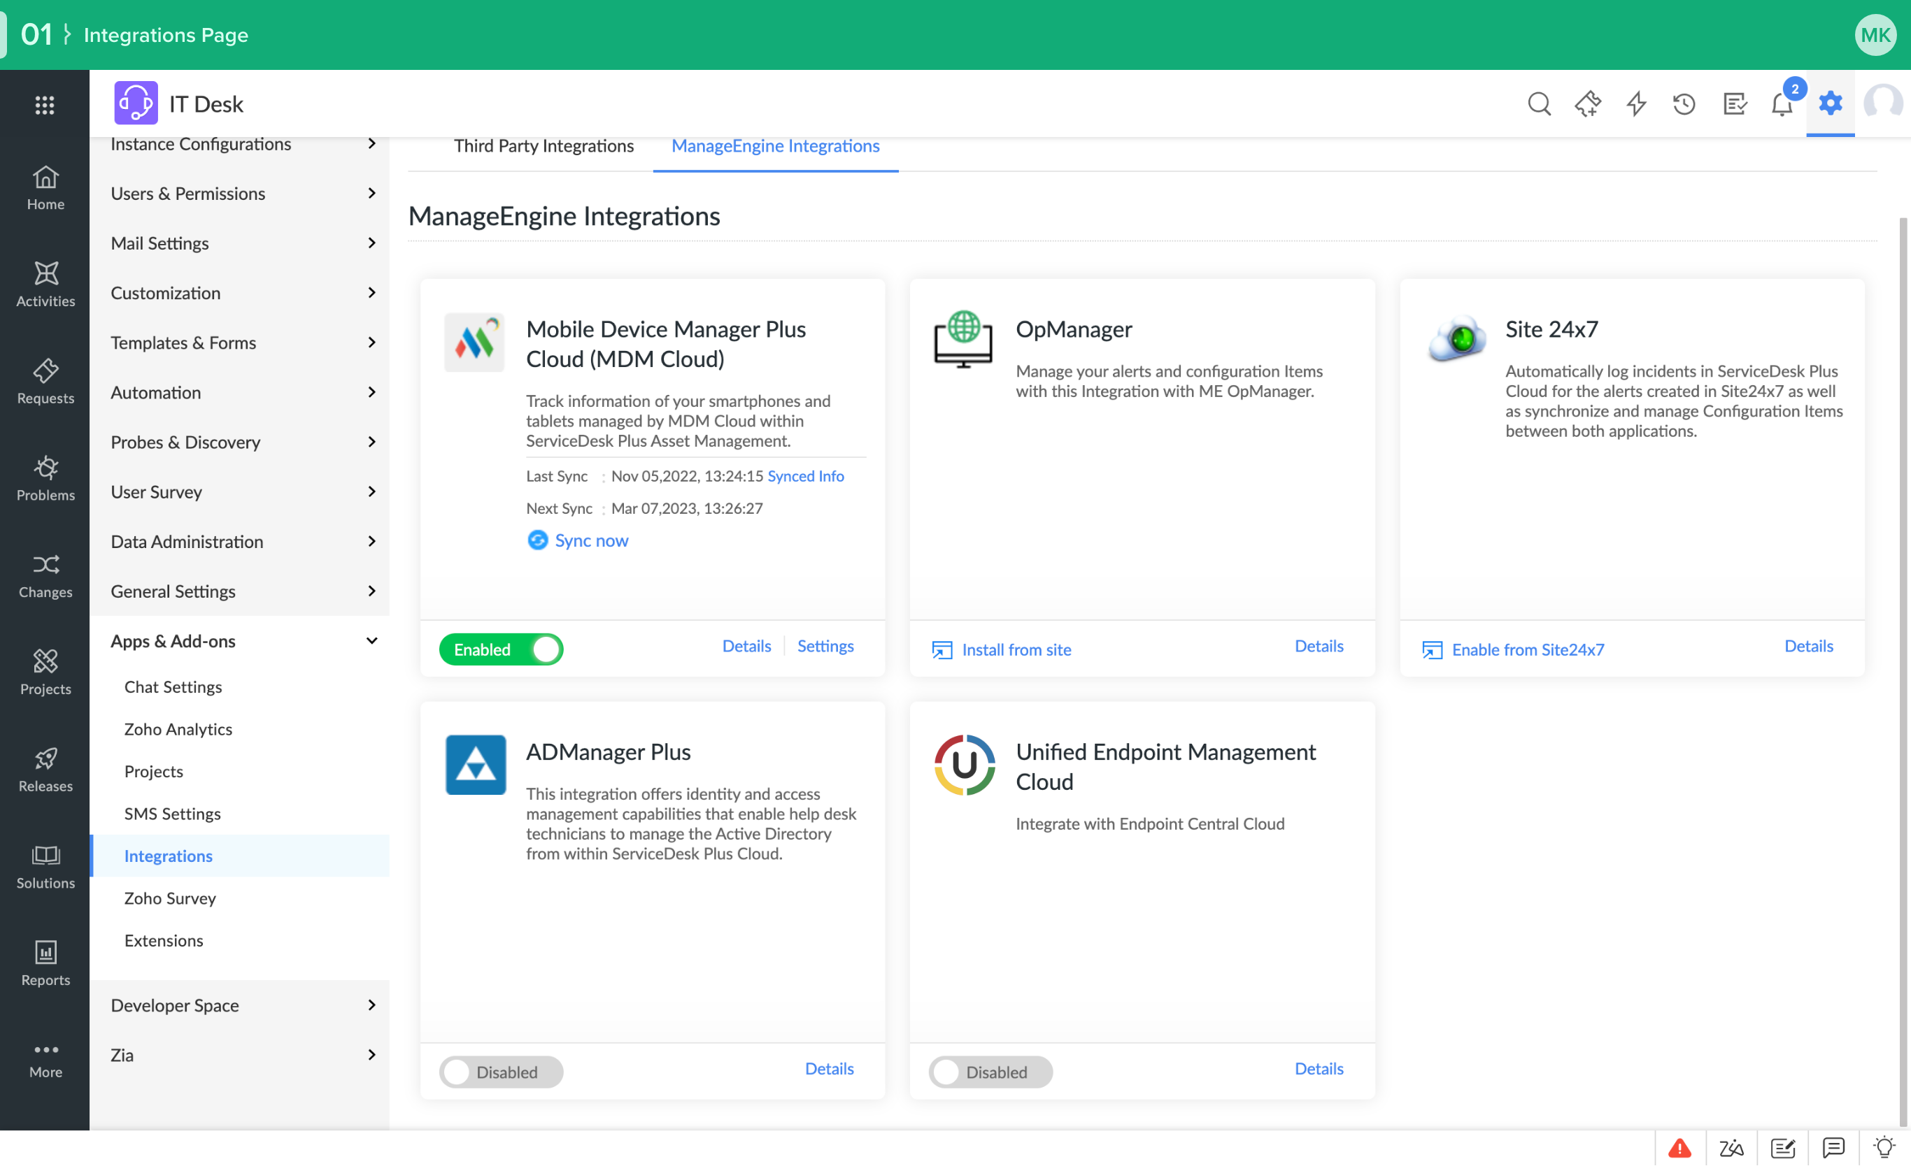Open Details on Site 24x7 card
Screen dimensions: 1911x1166
coord(1809,646)
